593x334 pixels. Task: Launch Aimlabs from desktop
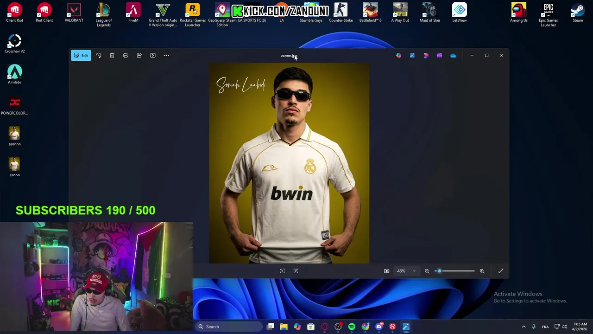click(x=14, y=75)
